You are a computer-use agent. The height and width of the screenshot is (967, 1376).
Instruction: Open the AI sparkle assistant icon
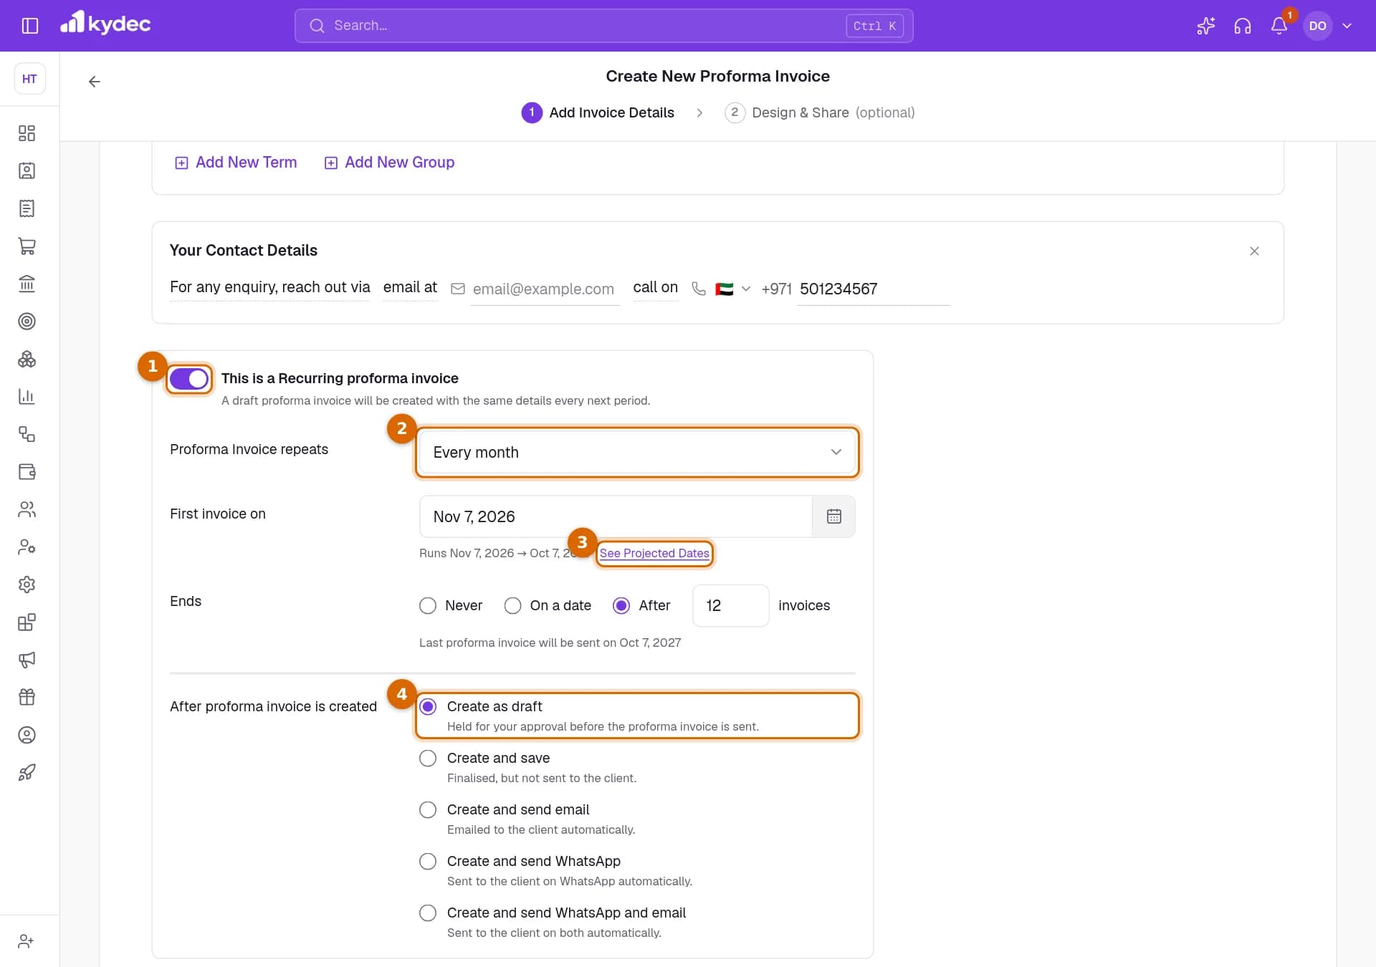[1205, 26]
